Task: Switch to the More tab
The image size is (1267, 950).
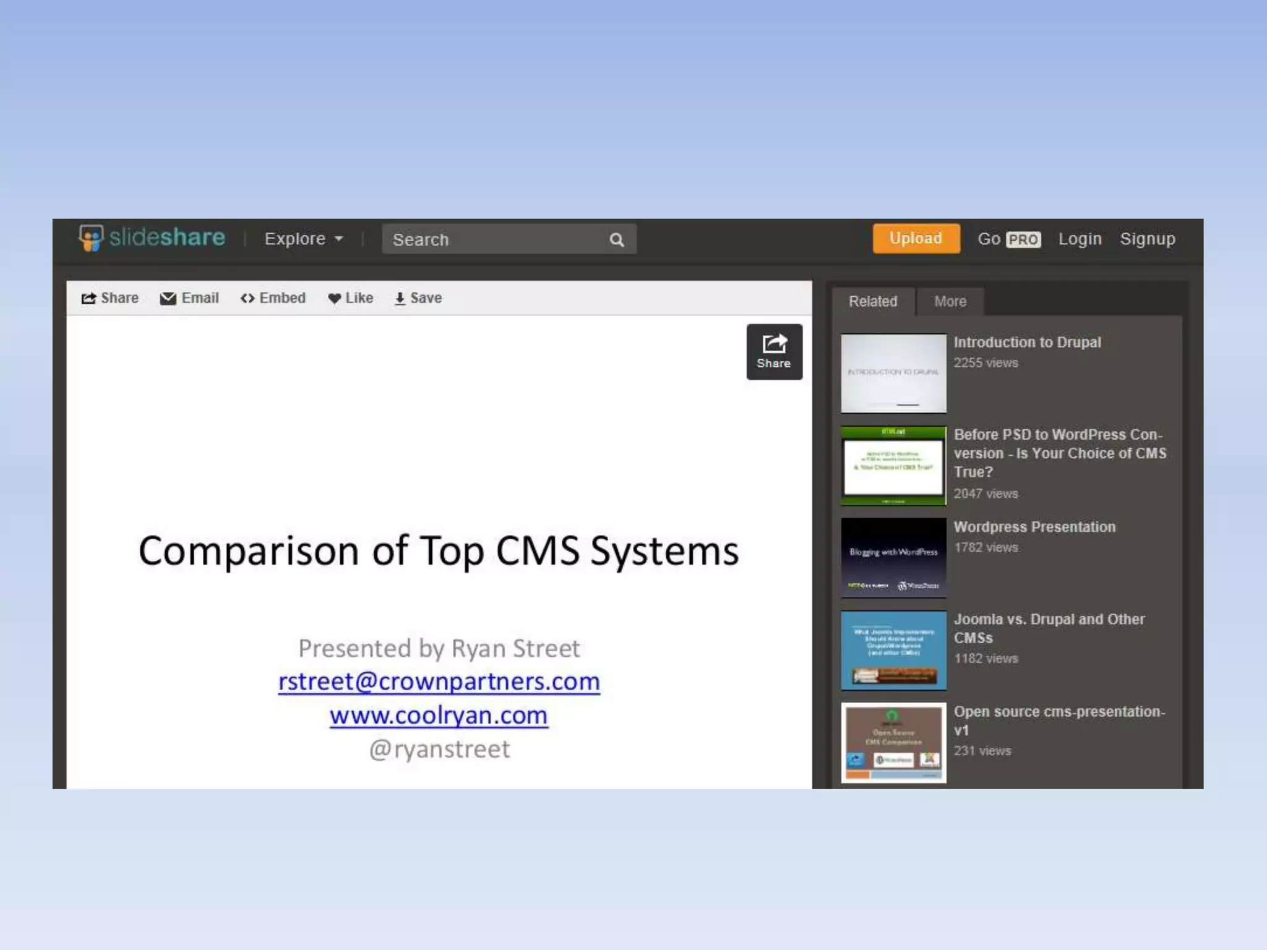Action: coord(950,302)
